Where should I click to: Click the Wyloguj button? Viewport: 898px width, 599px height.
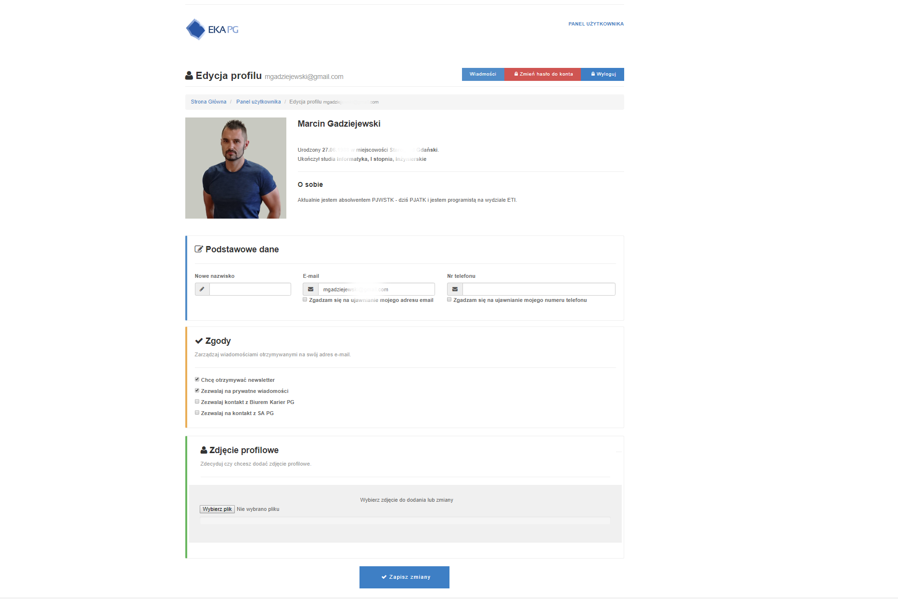tap(603, 74)
